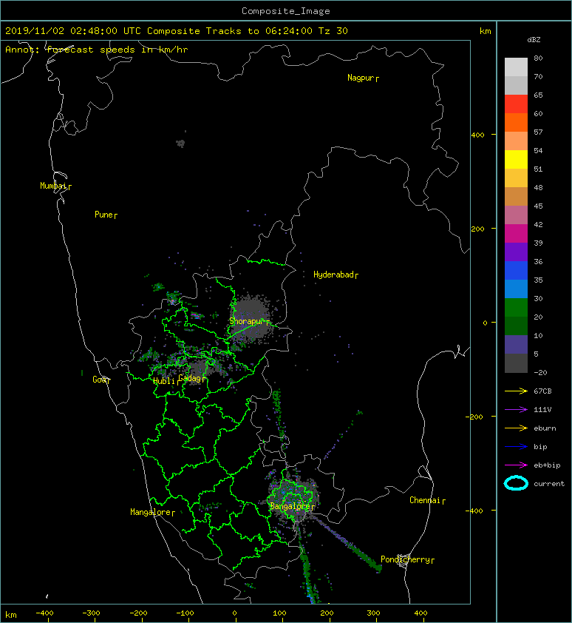Screen dimensions: 572x623
Task: Click the 67CB legend label text
Action: tap(542, 391)
